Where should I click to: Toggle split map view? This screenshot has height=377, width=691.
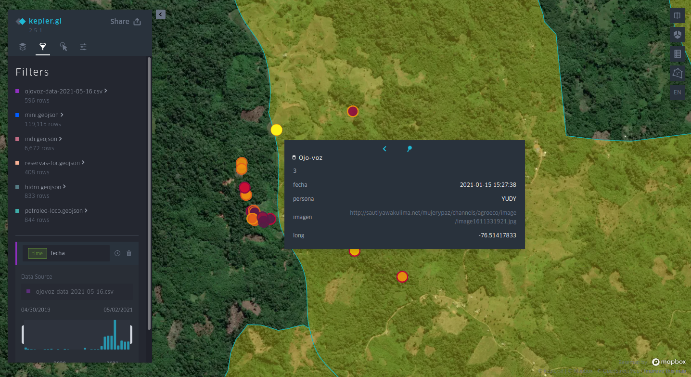coord(678,15)
